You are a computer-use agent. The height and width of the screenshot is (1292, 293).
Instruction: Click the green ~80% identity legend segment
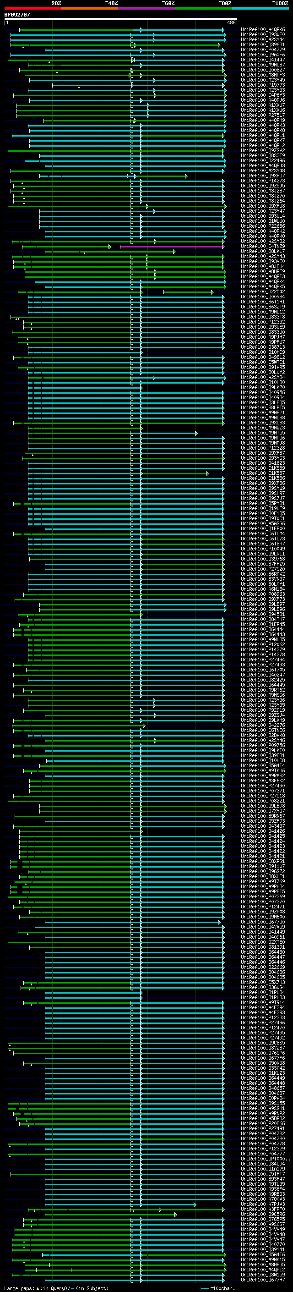[x=203, y=8]
